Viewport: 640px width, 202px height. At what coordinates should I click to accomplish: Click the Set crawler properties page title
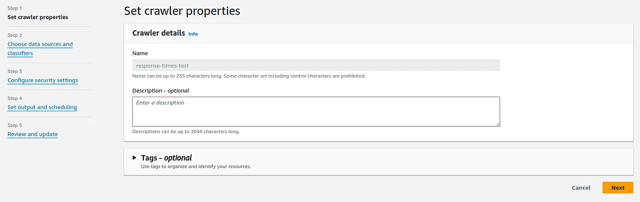pos(182,11)
